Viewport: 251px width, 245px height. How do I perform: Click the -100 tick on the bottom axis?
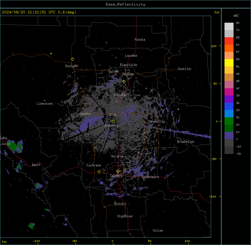point(36,241)
